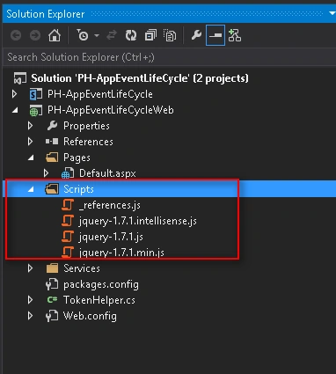Viewport: 336px width, 374px height.
Task: Click the jquery-1.7.1.intellisense.js file icon
Action: pyautogui.click(x=68, y=221)
